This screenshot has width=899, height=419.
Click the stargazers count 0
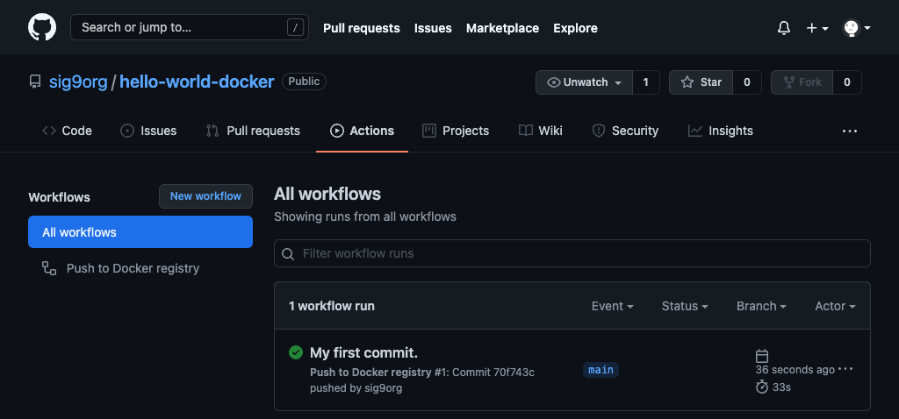746,82
